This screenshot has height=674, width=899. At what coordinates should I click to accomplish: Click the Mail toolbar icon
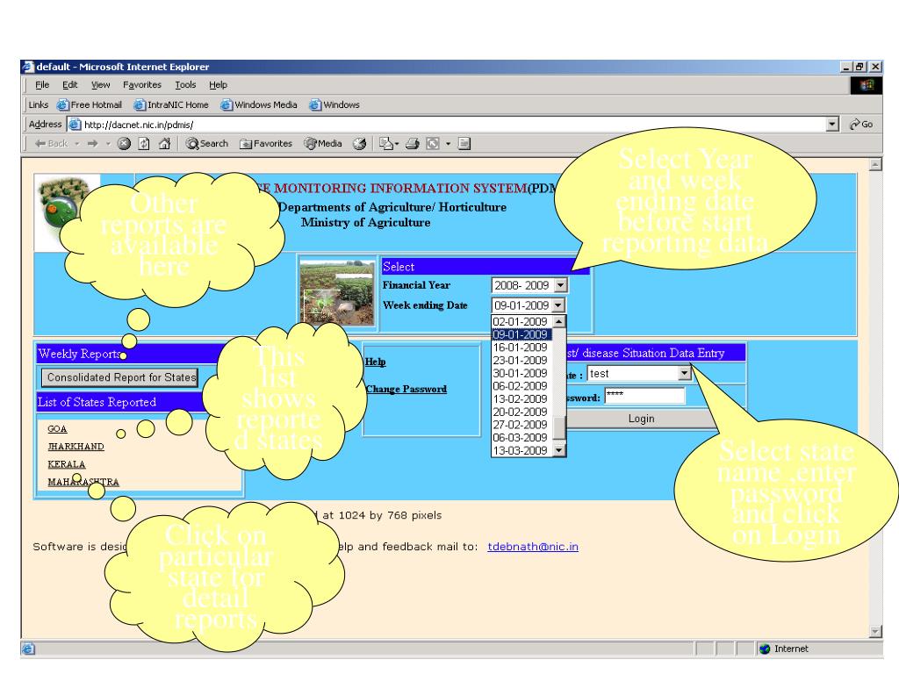click(x=386, y=144)
